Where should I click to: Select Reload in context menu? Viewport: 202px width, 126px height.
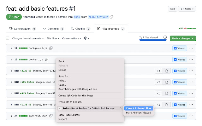pos(62,70)
